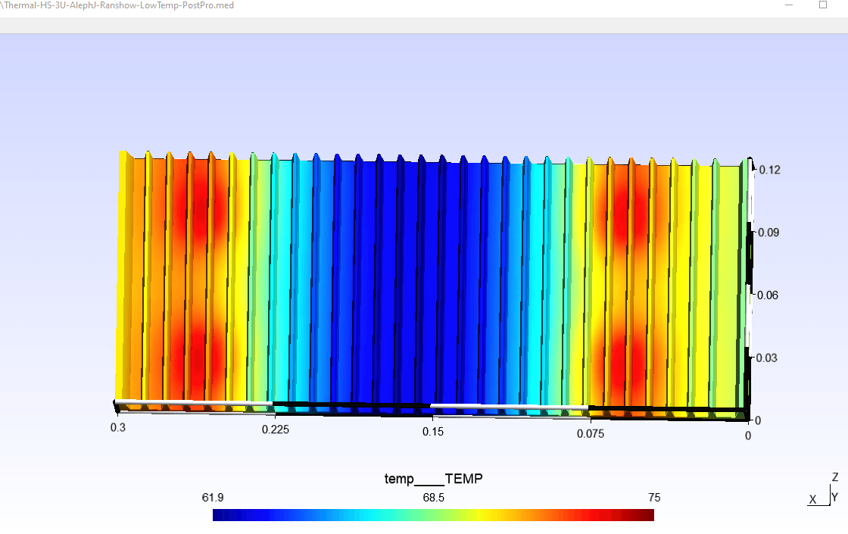Image resolution: width=848 pixels, height=534 pixels.
Task: Click the 61.9 minimum legend value
Action: coord(213,498)
